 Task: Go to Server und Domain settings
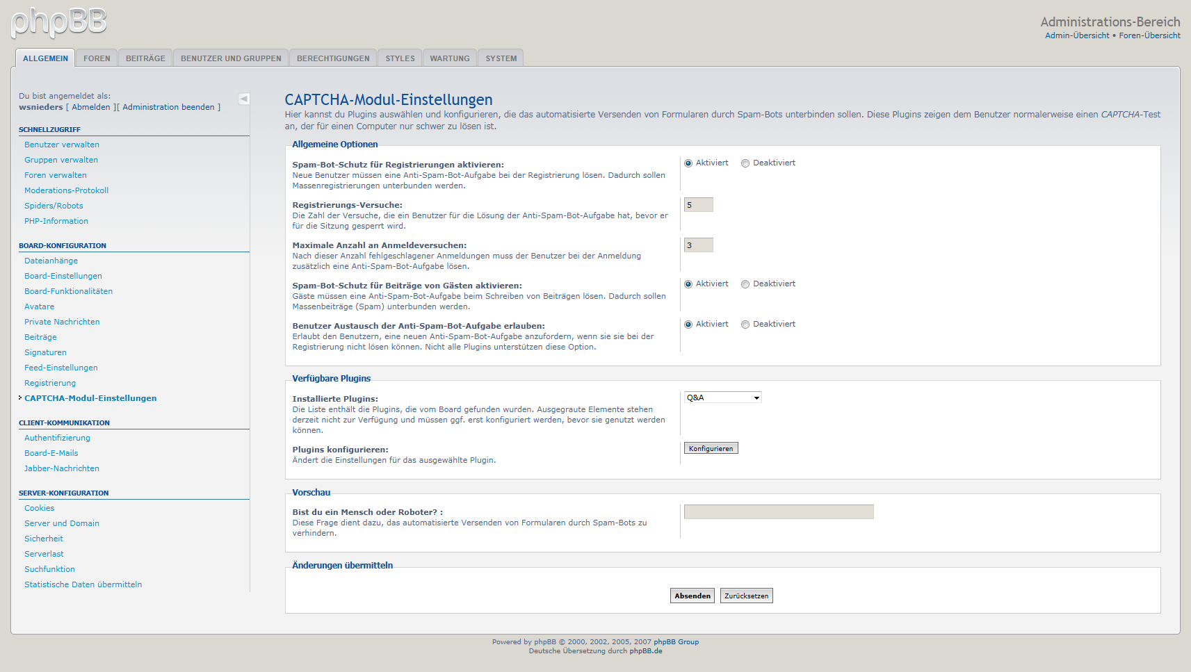tap(62, 523)
